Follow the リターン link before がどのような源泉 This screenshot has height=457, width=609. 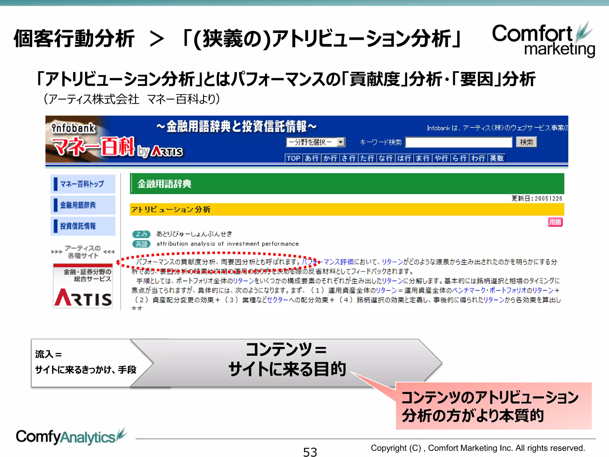coord(392,262)
